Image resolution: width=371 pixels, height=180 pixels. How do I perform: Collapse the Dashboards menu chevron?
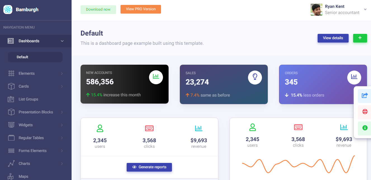click(x=62, y=41)
